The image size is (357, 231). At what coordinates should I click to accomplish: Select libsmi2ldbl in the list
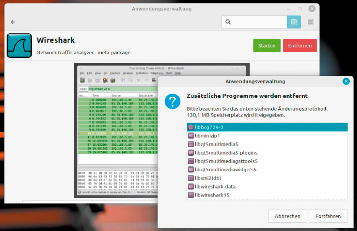click(x=267, y=178)
